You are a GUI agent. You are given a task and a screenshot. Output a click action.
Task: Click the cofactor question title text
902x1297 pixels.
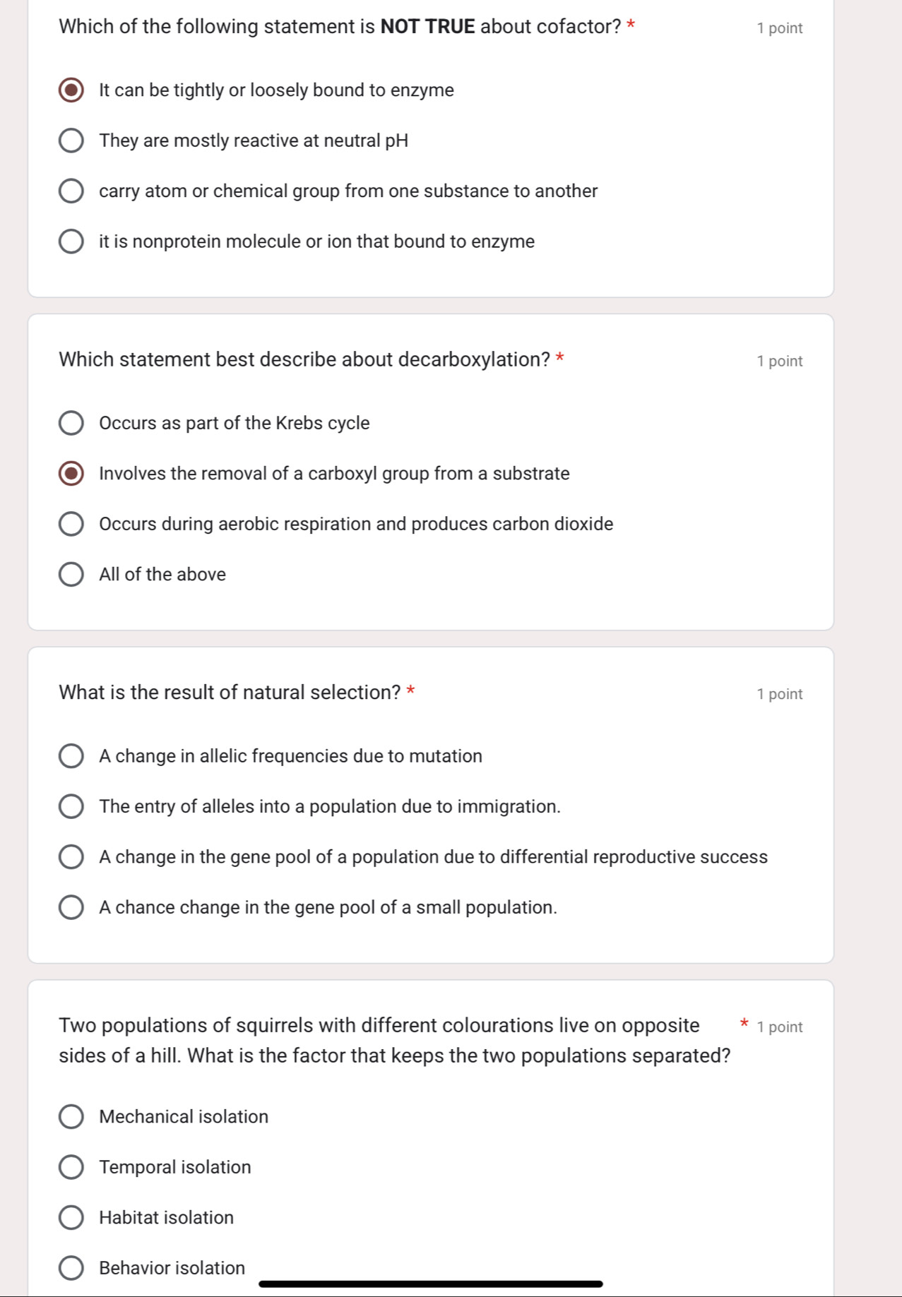(339, 27)
